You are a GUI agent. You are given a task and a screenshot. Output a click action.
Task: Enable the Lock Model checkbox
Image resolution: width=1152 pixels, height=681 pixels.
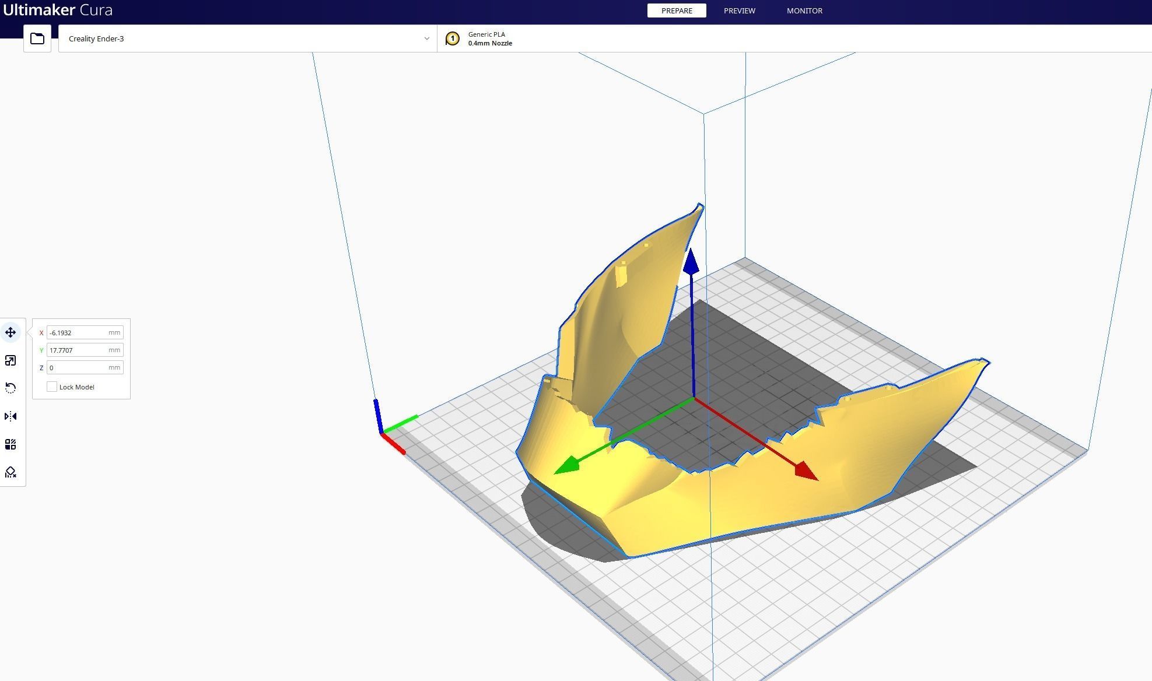(x=52, y=387)
